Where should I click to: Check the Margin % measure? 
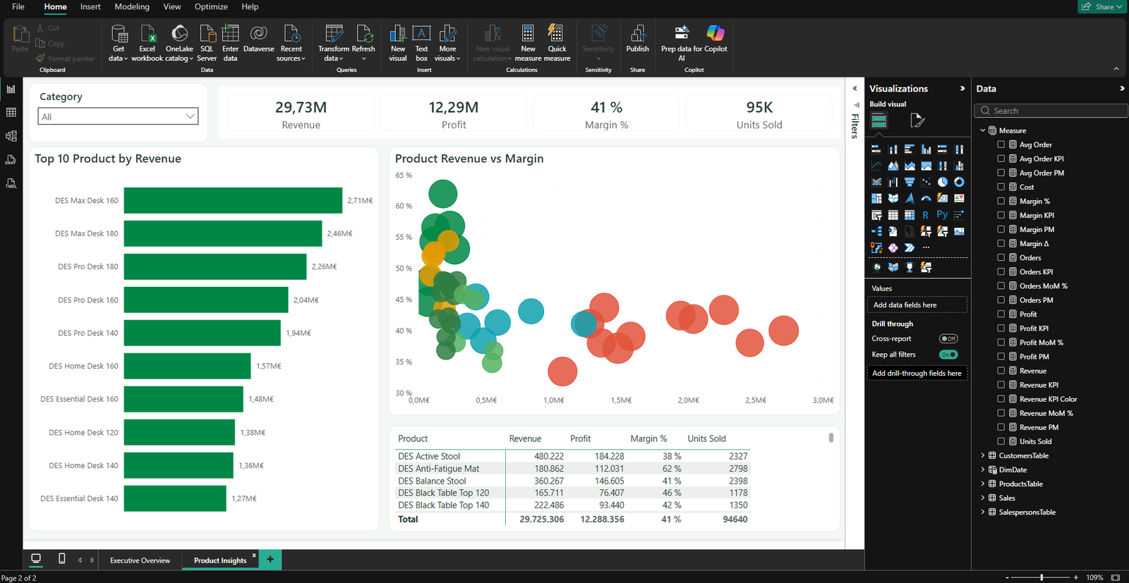click(x=1001, y=201)
